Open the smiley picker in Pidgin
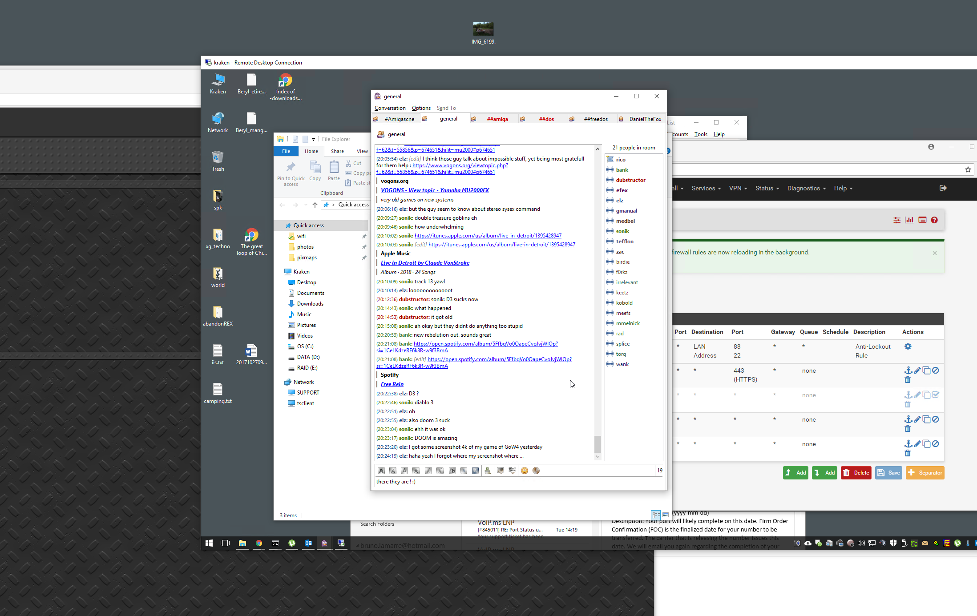Screen dimensions: 977x616 (x=525, y=471)
